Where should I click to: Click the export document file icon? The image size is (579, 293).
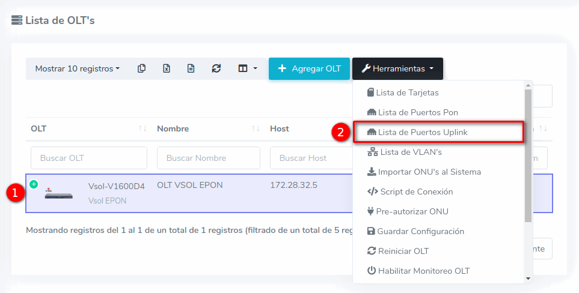[191, 68]
